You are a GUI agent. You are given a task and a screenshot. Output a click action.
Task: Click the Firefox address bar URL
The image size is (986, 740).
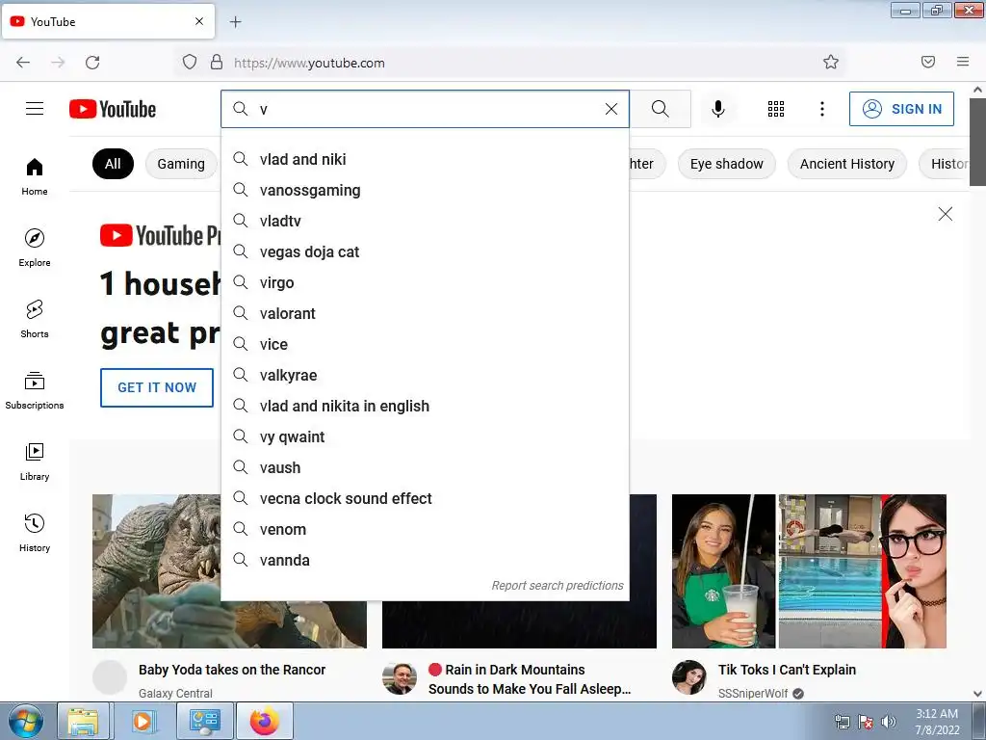(x=309, y=63)
